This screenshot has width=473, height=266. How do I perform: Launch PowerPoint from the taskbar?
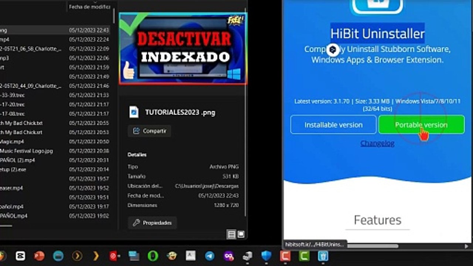(x=39, y=256)
